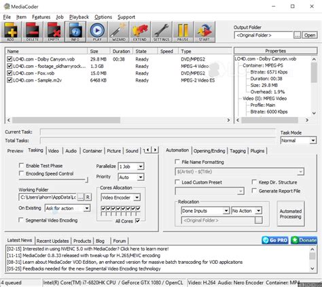322x287 pixels.
Task: Click Output Folder Open button
Action: tap(310, 35)
